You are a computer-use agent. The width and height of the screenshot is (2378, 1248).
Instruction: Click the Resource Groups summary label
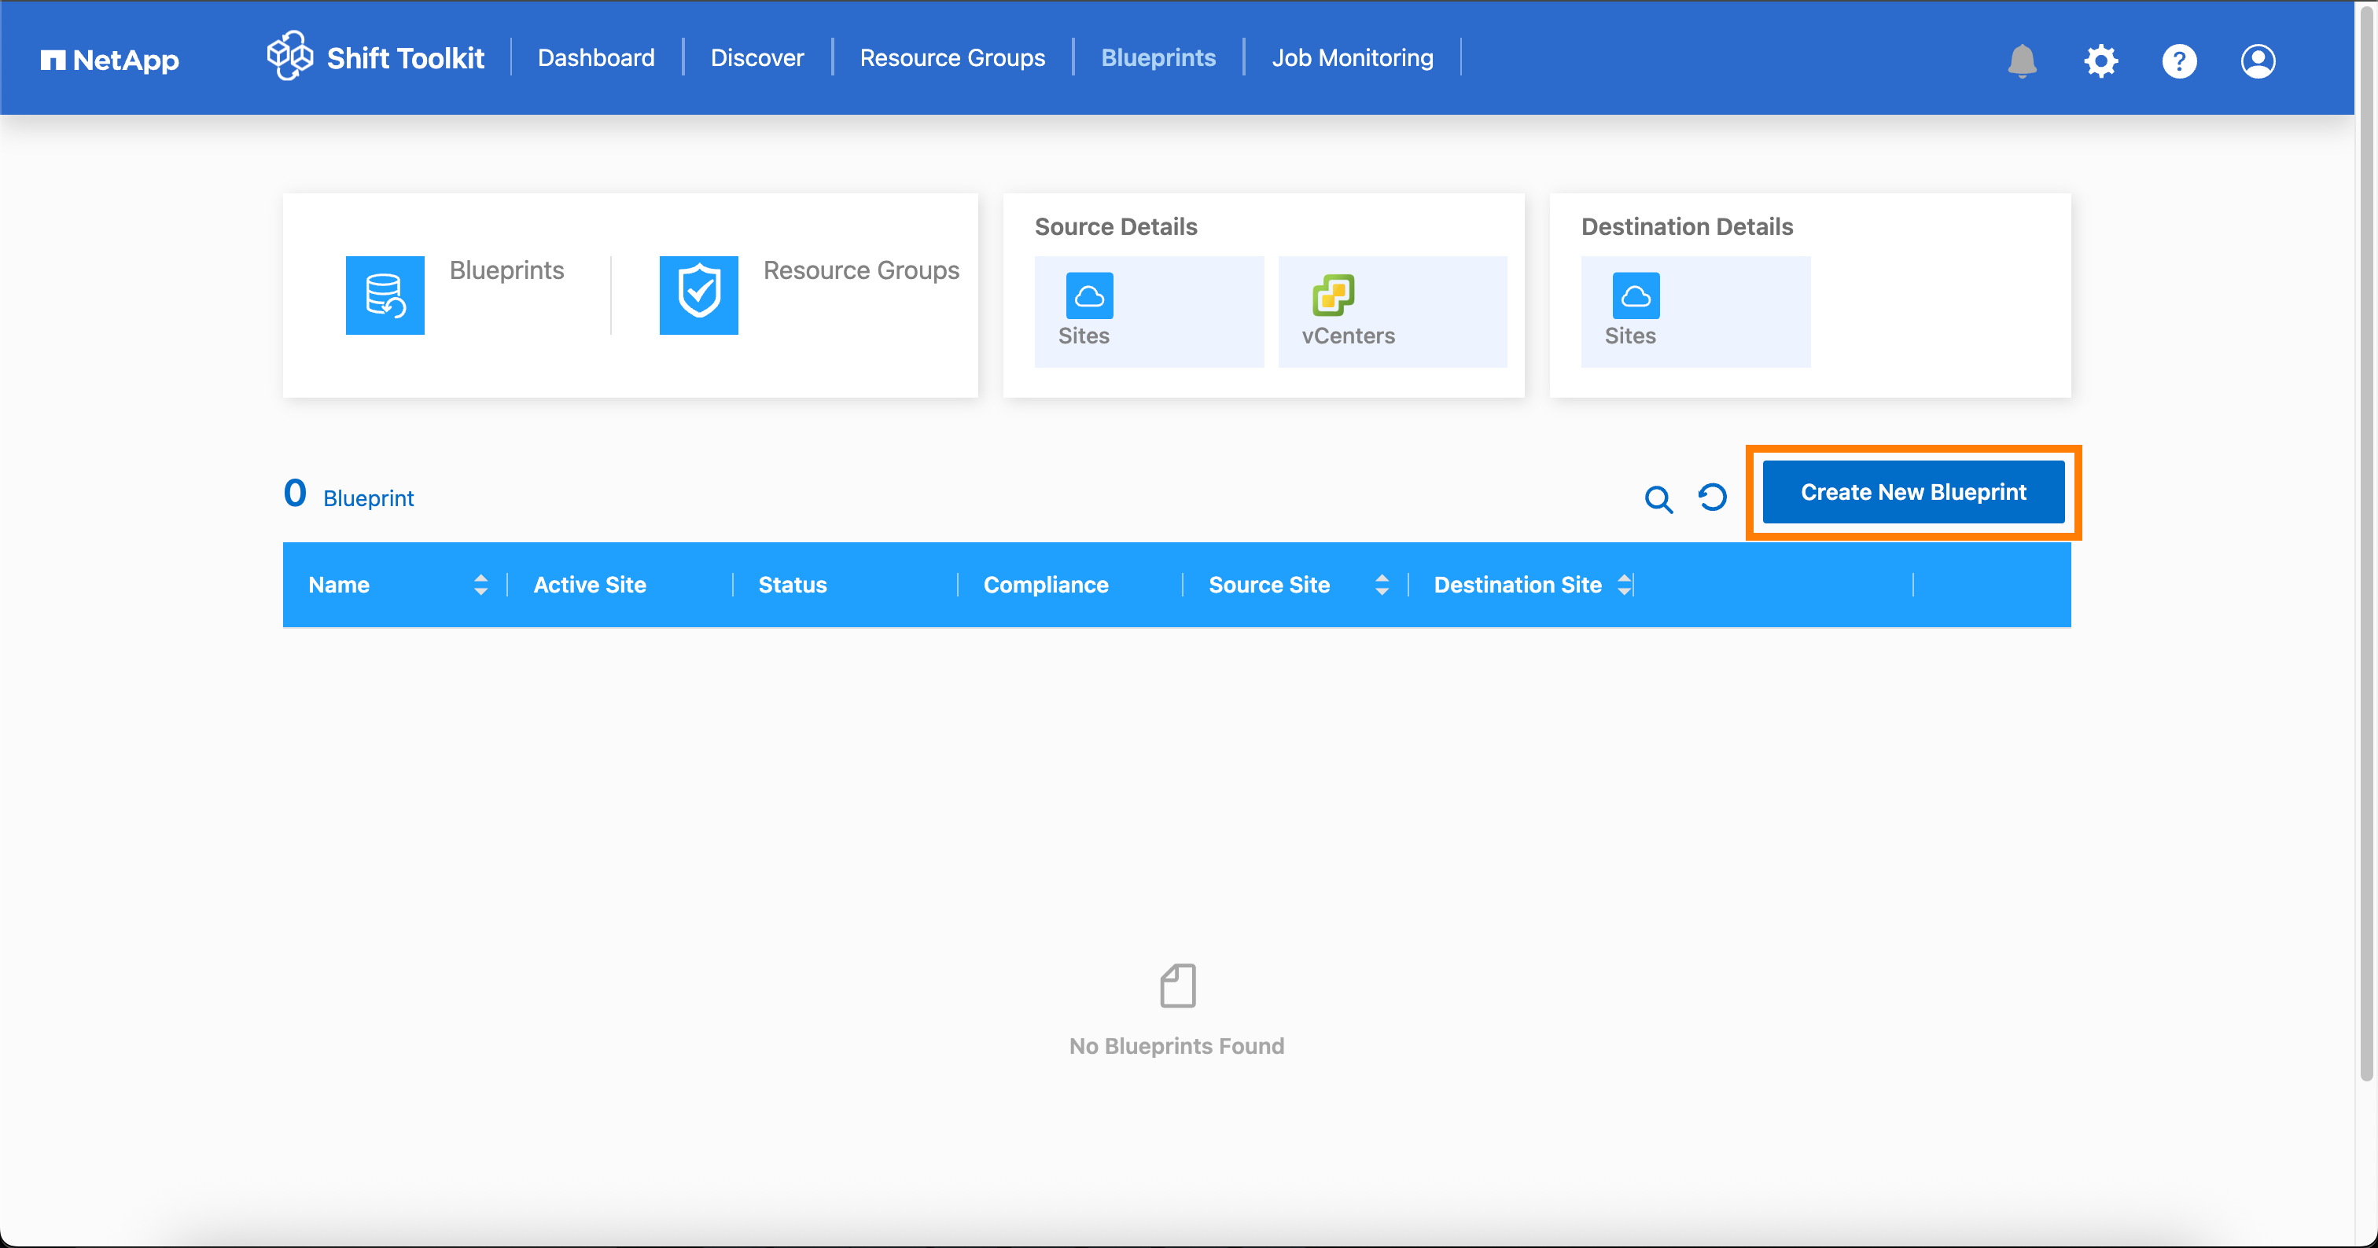pos(861,270)
